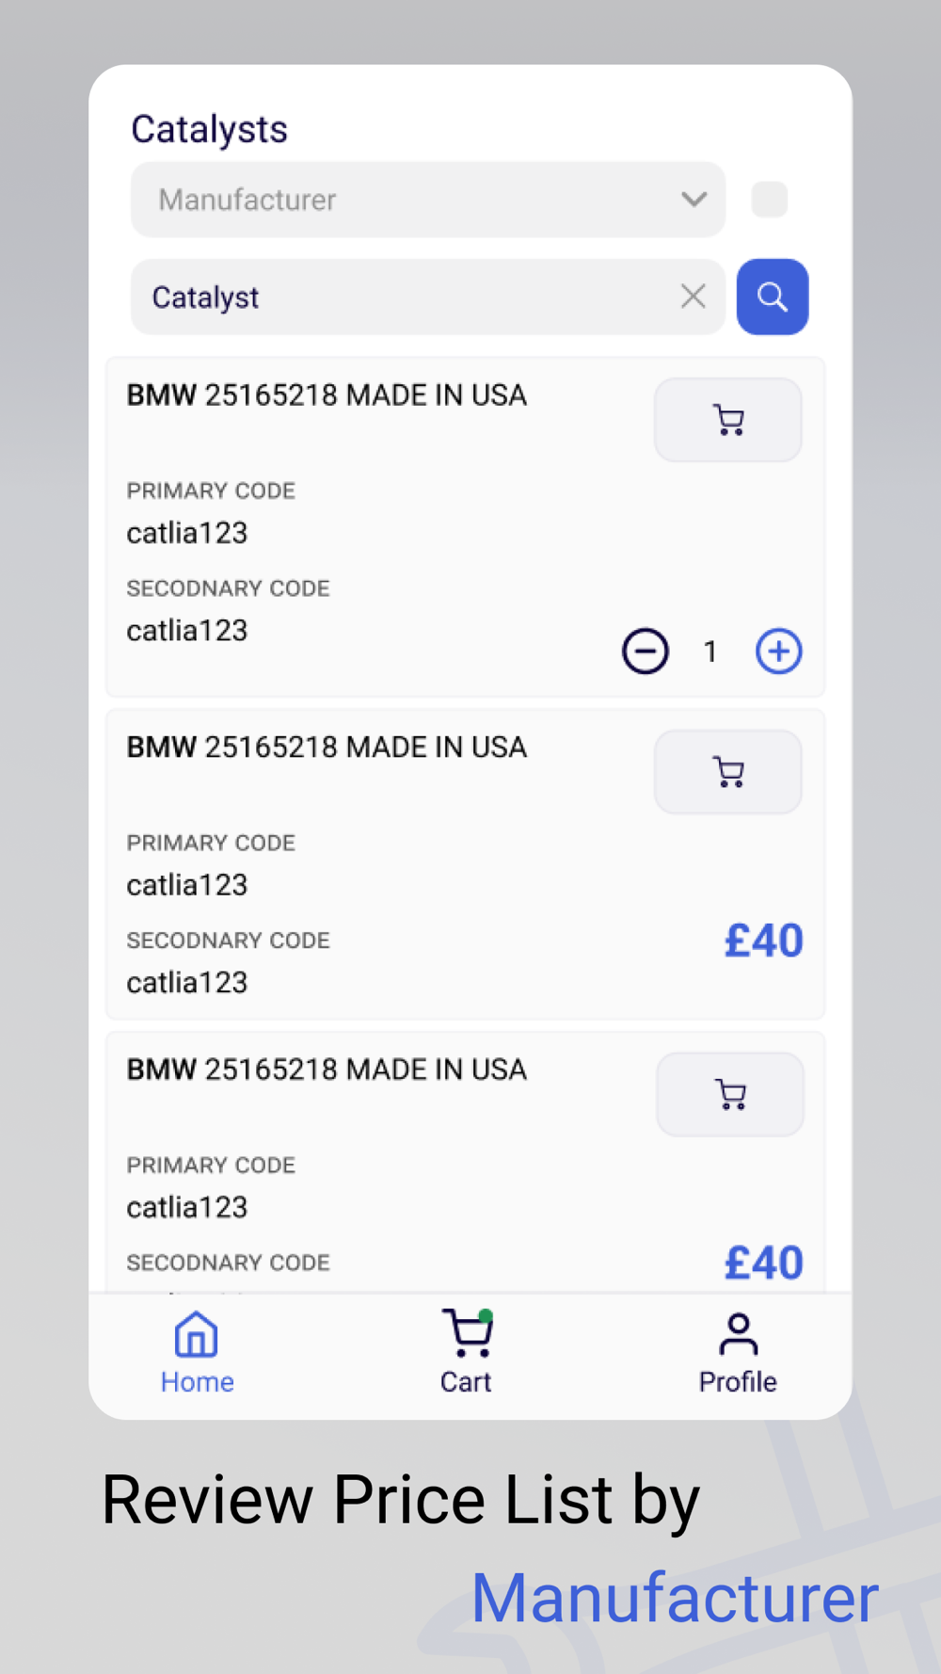Go to the Profile tab
The width and height of the screenshot is (941, 1674).
738,1352
